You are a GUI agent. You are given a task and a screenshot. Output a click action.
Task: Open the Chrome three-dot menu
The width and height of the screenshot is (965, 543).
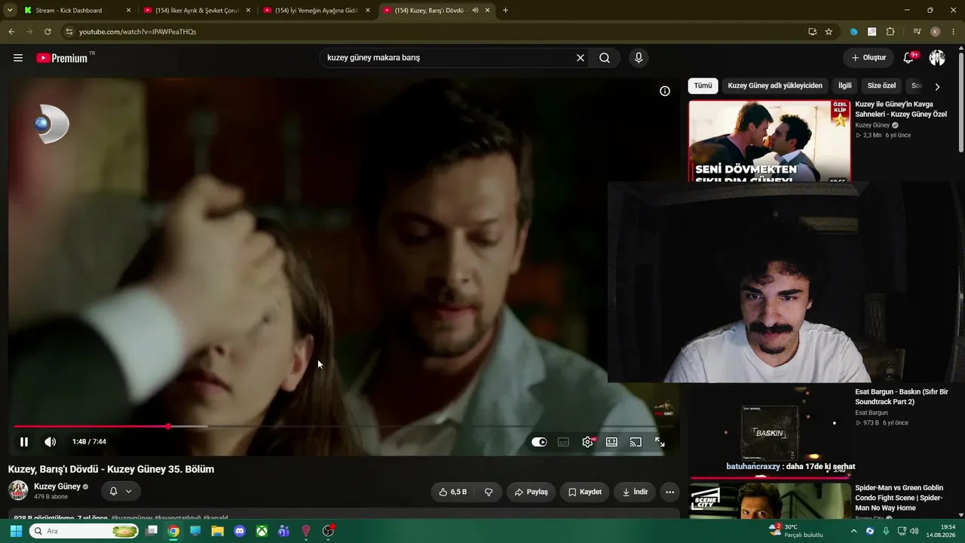point(954,32)
